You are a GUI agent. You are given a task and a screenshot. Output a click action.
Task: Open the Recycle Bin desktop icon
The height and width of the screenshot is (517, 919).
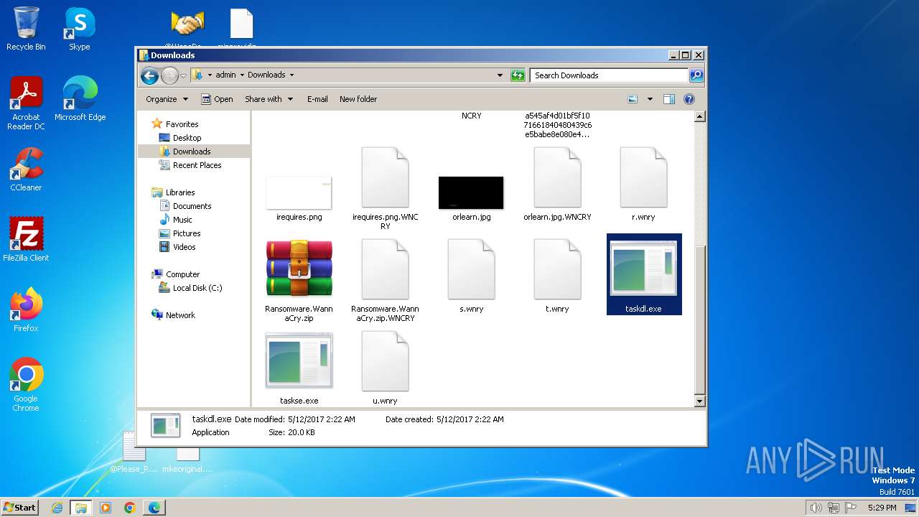26,29
